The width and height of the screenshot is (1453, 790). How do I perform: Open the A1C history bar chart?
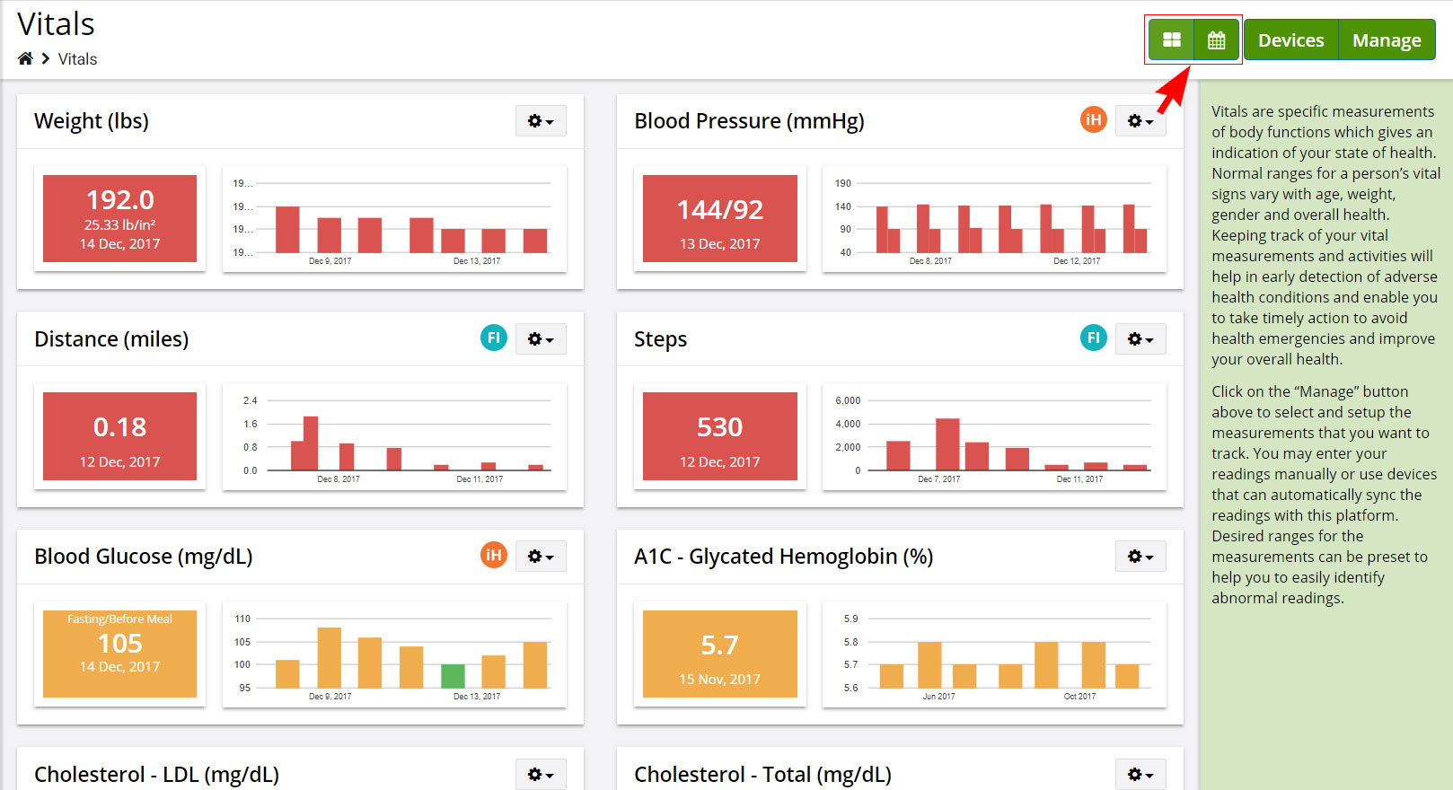(994, 654)
